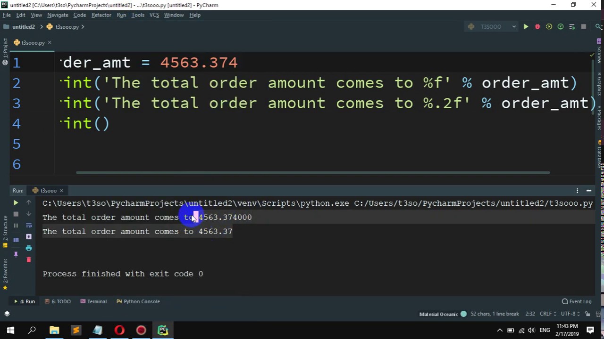Click the profiler icon in top toolbar
The width and height of the screenshot is (604, 339).
click(x=561, y=27)
